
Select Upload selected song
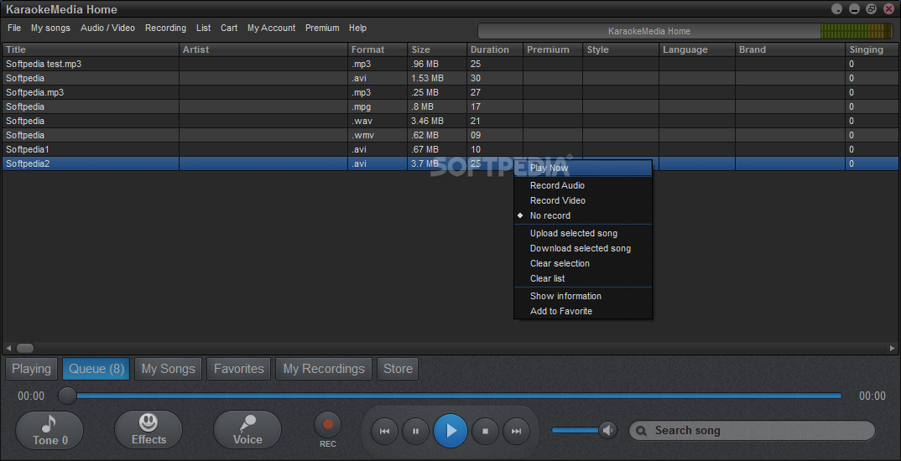pos(583,234)
